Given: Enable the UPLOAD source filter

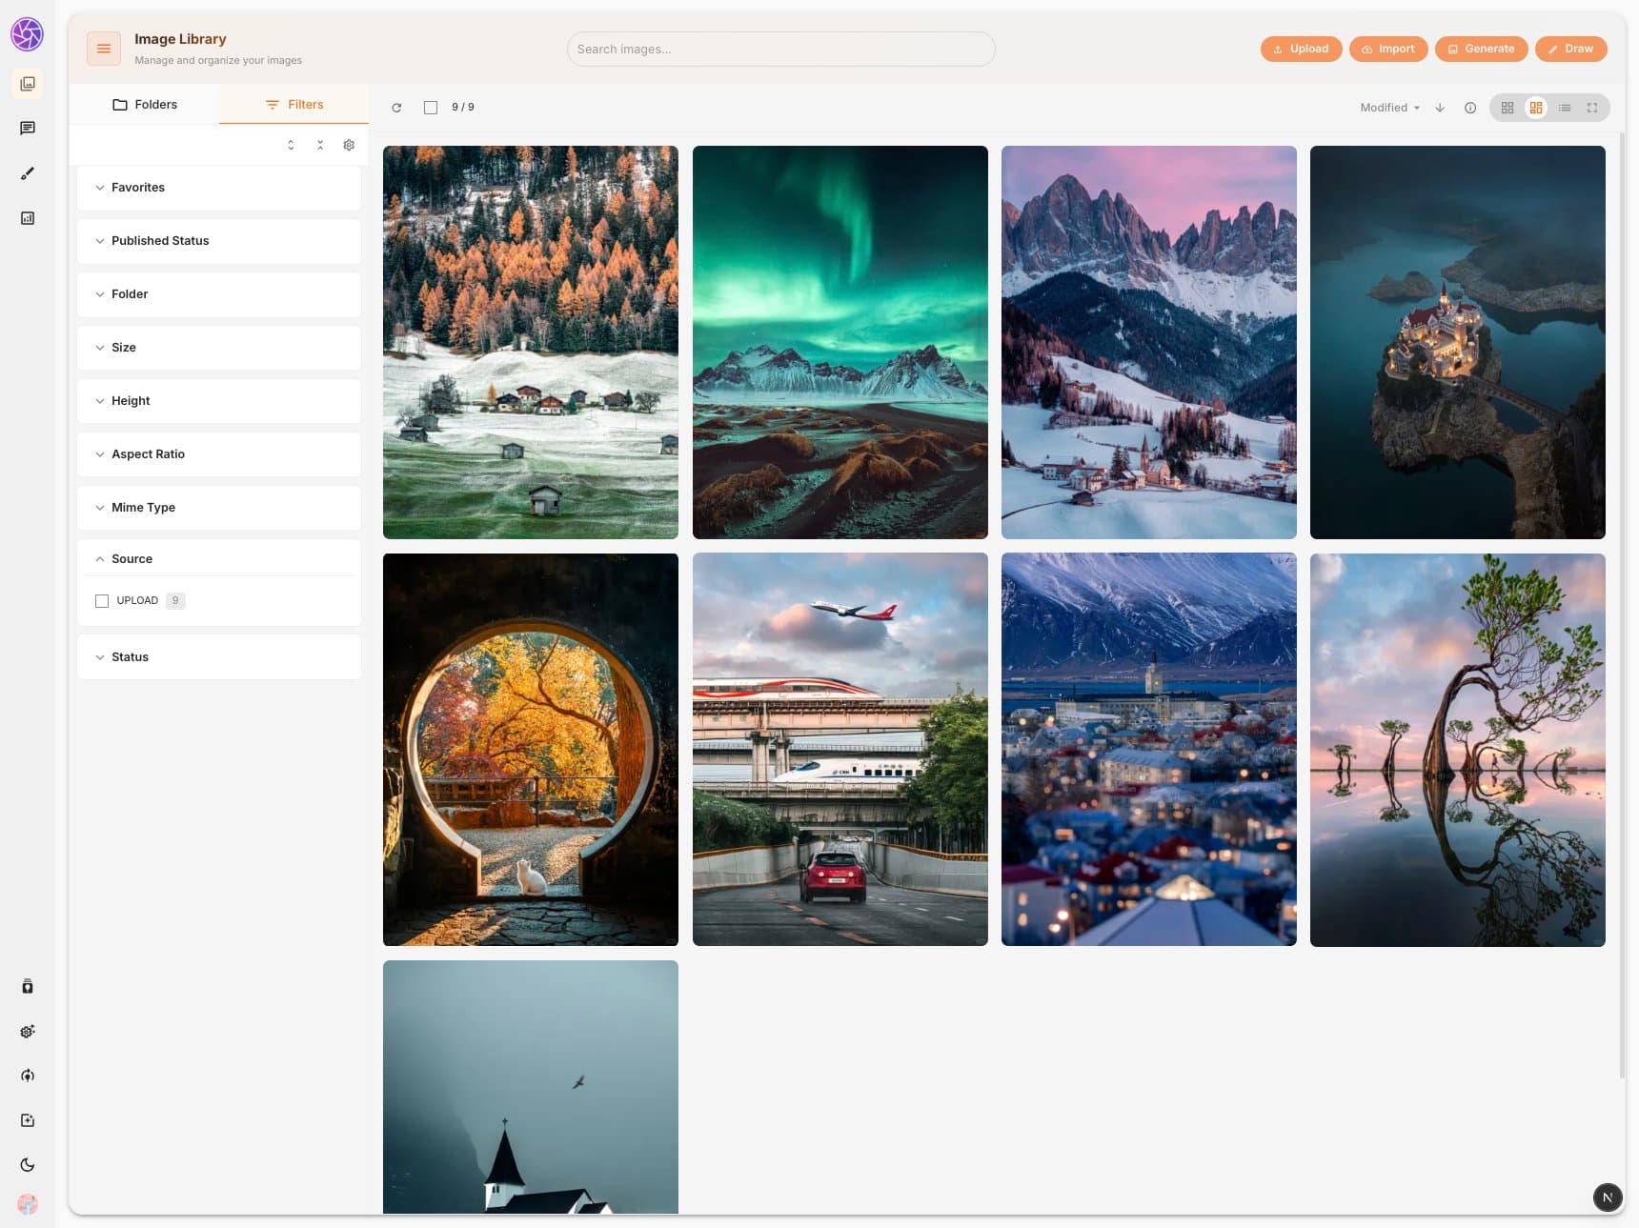Looking at the screenshot, I should click(x=102, y=601).
